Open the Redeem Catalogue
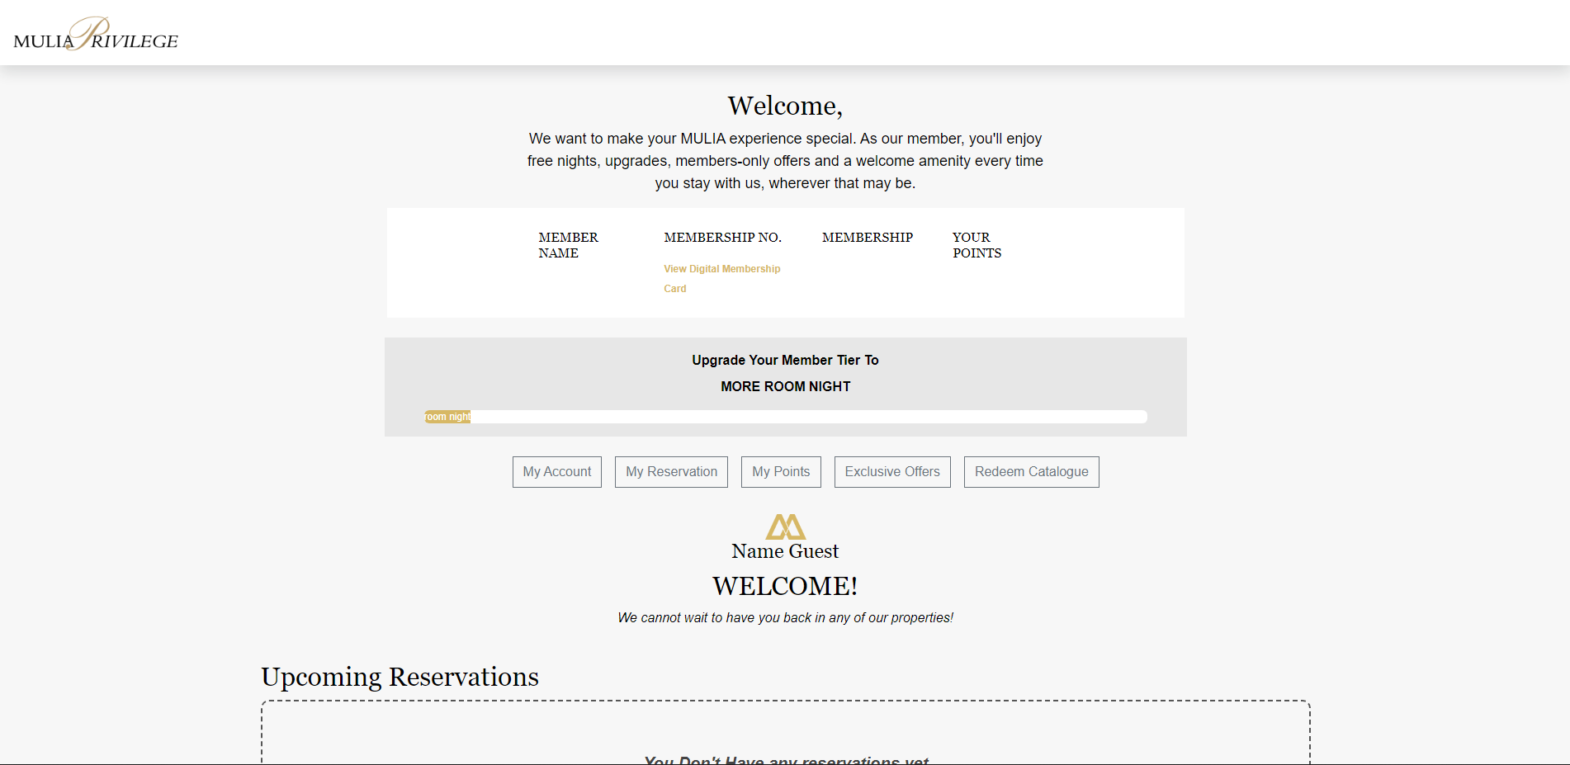Viewport: 1570px width, 765px height. [x=1031, y=471]
